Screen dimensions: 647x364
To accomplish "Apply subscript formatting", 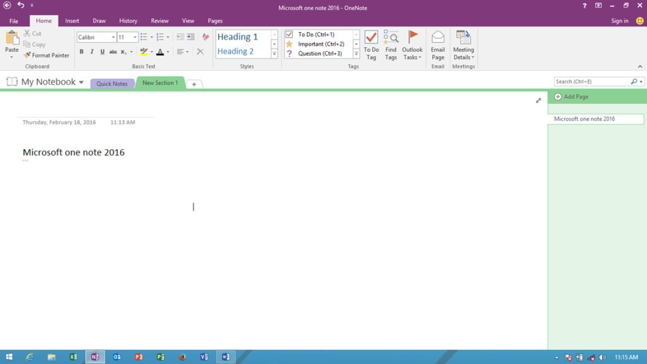I will 123,52.
